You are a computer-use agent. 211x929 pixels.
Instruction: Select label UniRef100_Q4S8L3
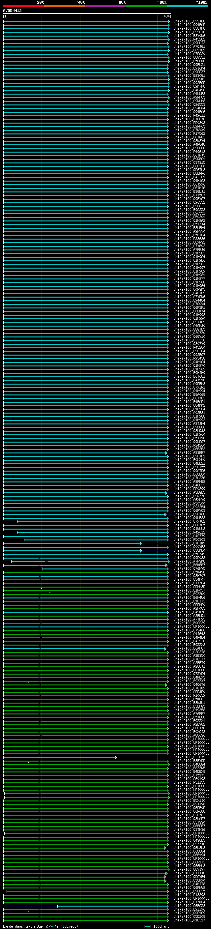click(189, 840)
